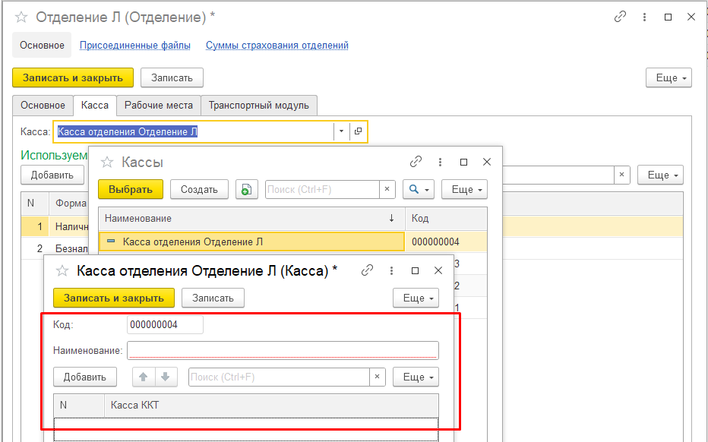The height and width of the screenshot is (442, 708).
Task: Sort the list by the Наименование column header
Action: point(243,218)
